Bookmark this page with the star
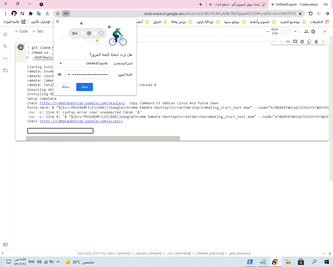333x267 pixels. coord(57,13)
